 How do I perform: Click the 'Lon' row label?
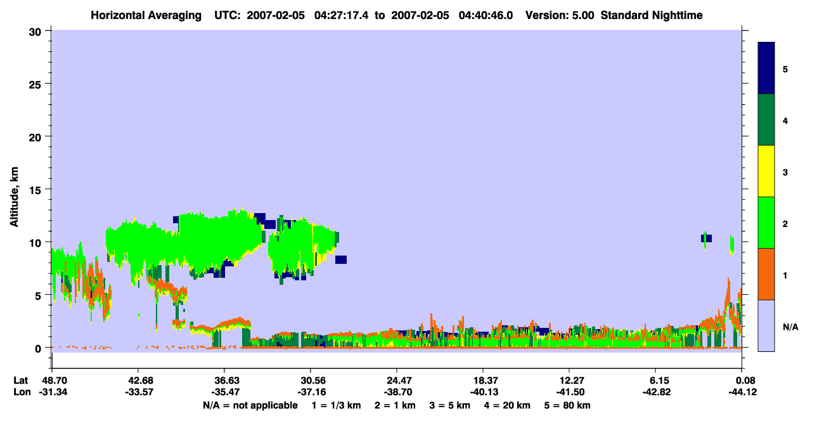(x=21, y=393)
